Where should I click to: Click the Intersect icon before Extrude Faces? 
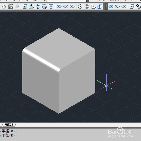tap(124, 6)
